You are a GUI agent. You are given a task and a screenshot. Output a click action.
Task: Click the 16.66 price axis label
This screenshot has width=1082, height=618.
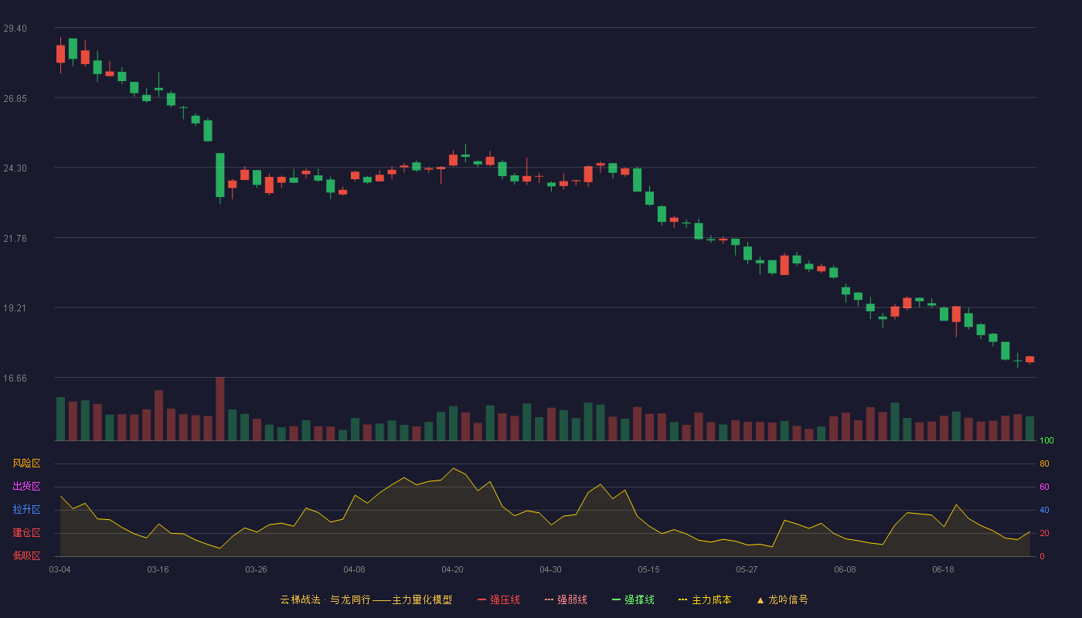coord(15,379)
